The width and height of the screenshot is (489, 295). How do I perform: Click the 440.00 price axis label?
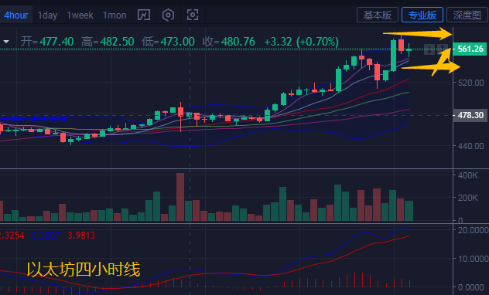coord(471,146)
